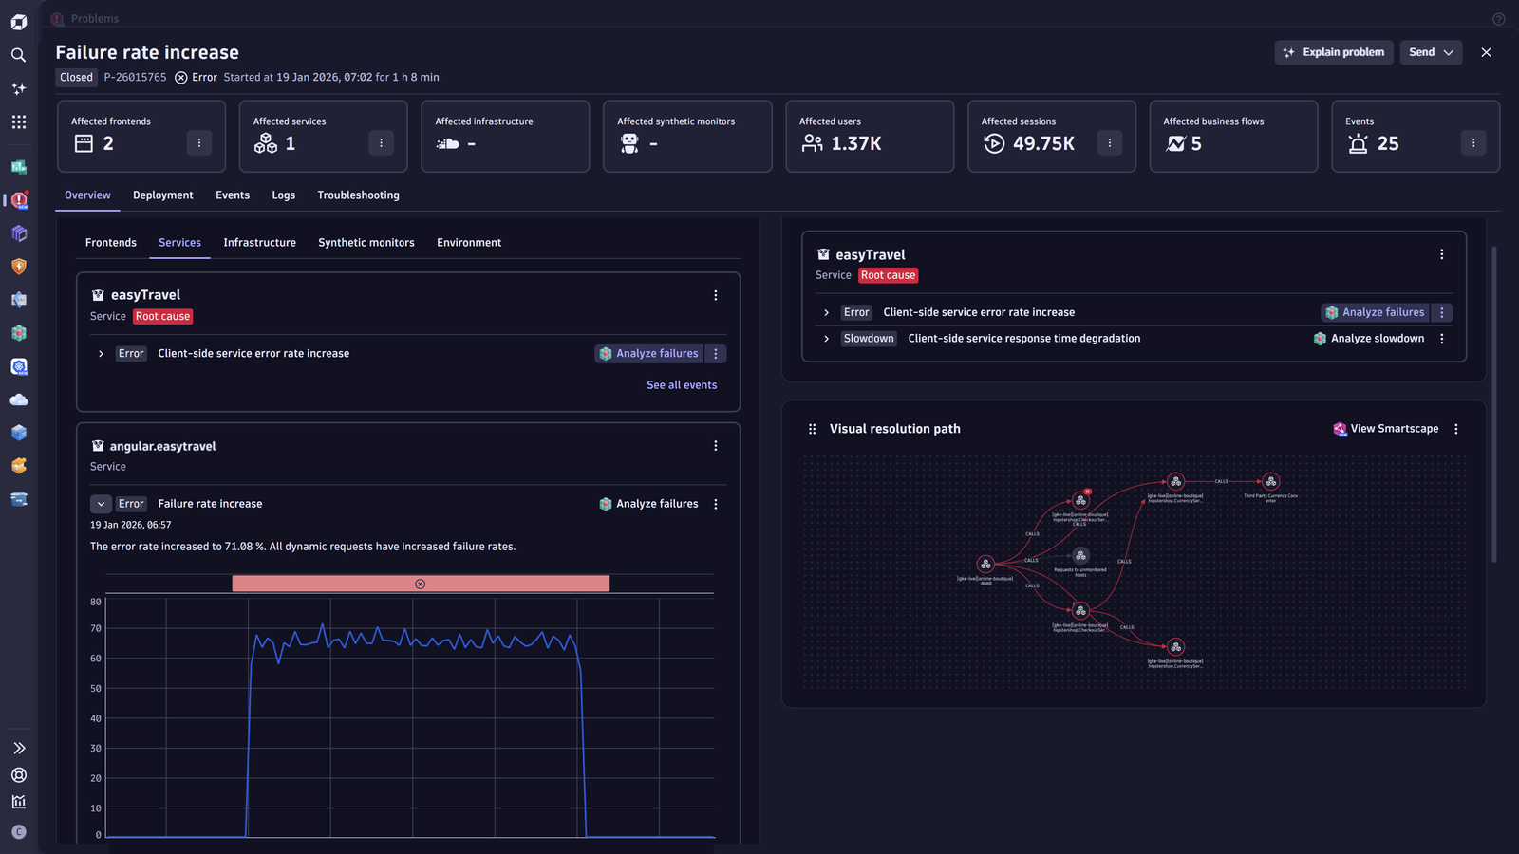Follow the See all events link
The image size is (1519, 854).
tap(682, 385)
